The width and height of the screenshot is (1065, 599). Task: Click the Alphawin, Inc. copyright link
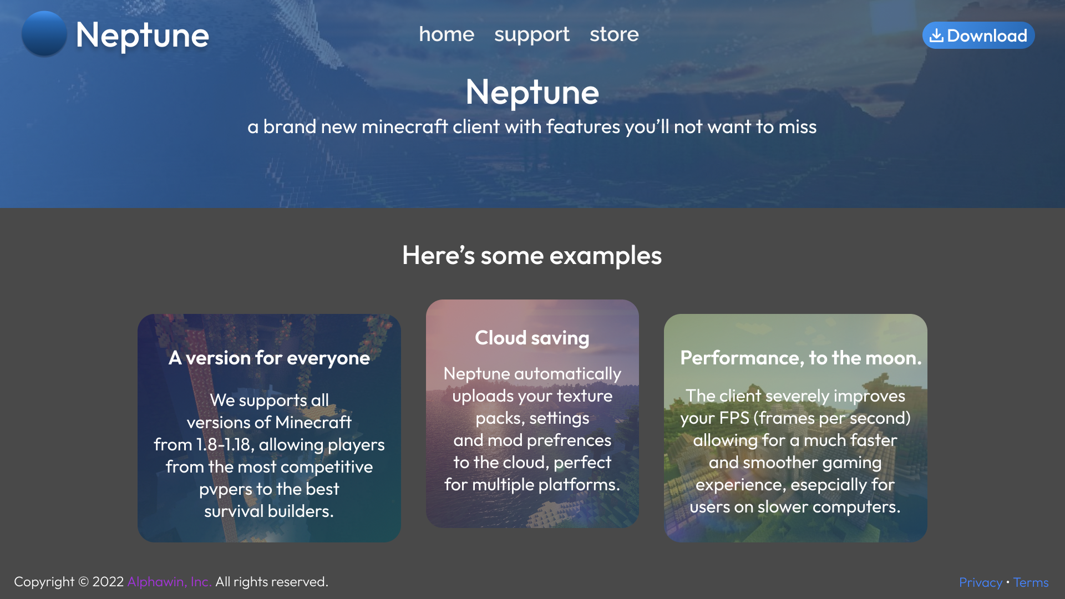coord(169,582)
